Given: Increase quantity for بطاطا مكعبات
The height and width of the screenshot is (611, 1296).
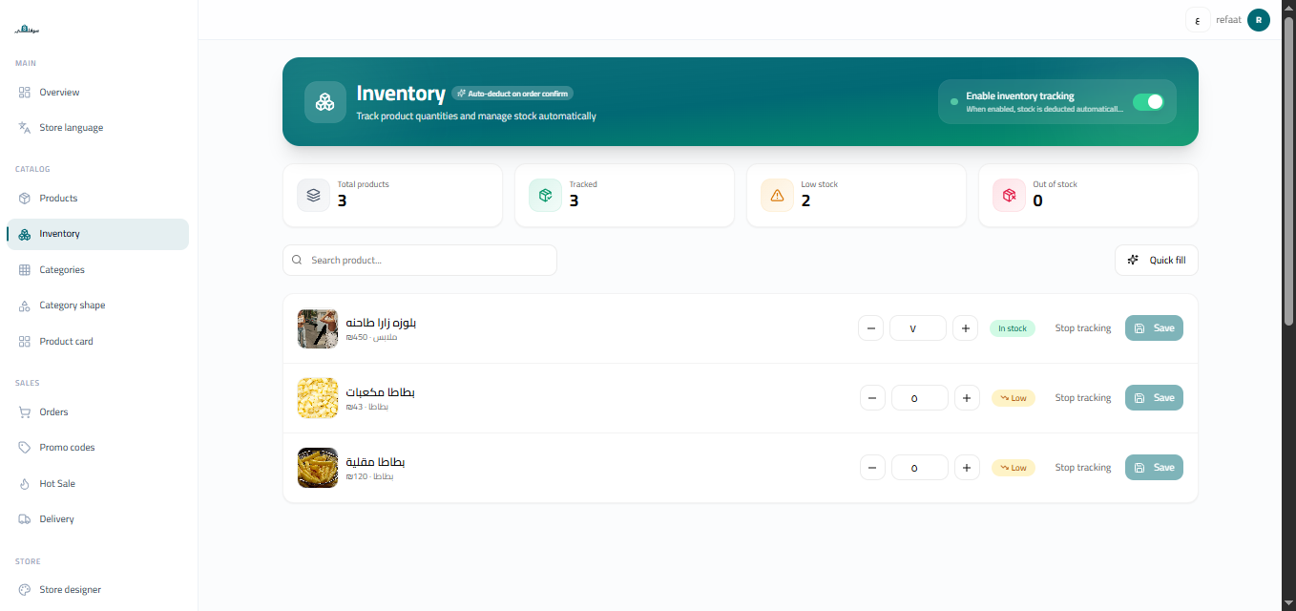Looking at the screenshot, I should tap(967, 398).
